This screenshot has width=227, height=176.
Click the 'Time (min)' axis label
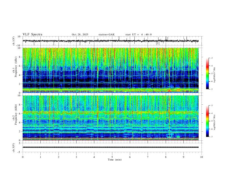click(x=115, y=160)
